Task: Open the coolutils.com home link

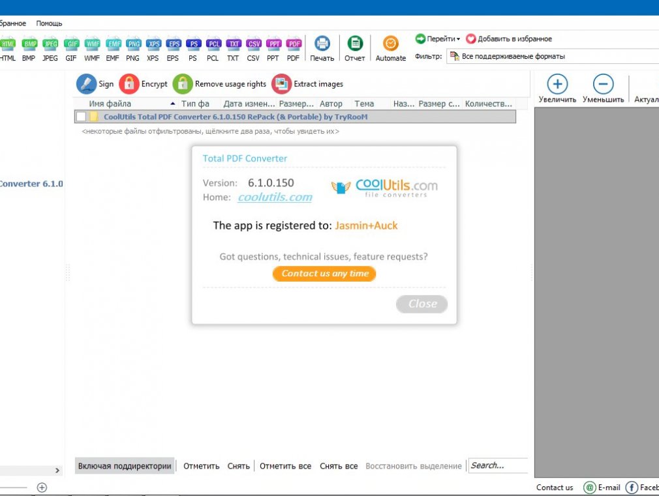Action: (275, 197)
